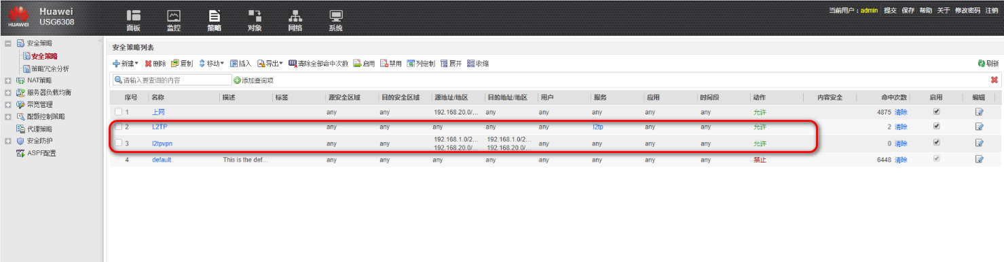Click 清除 link for the default policy

tap(901, 160)
